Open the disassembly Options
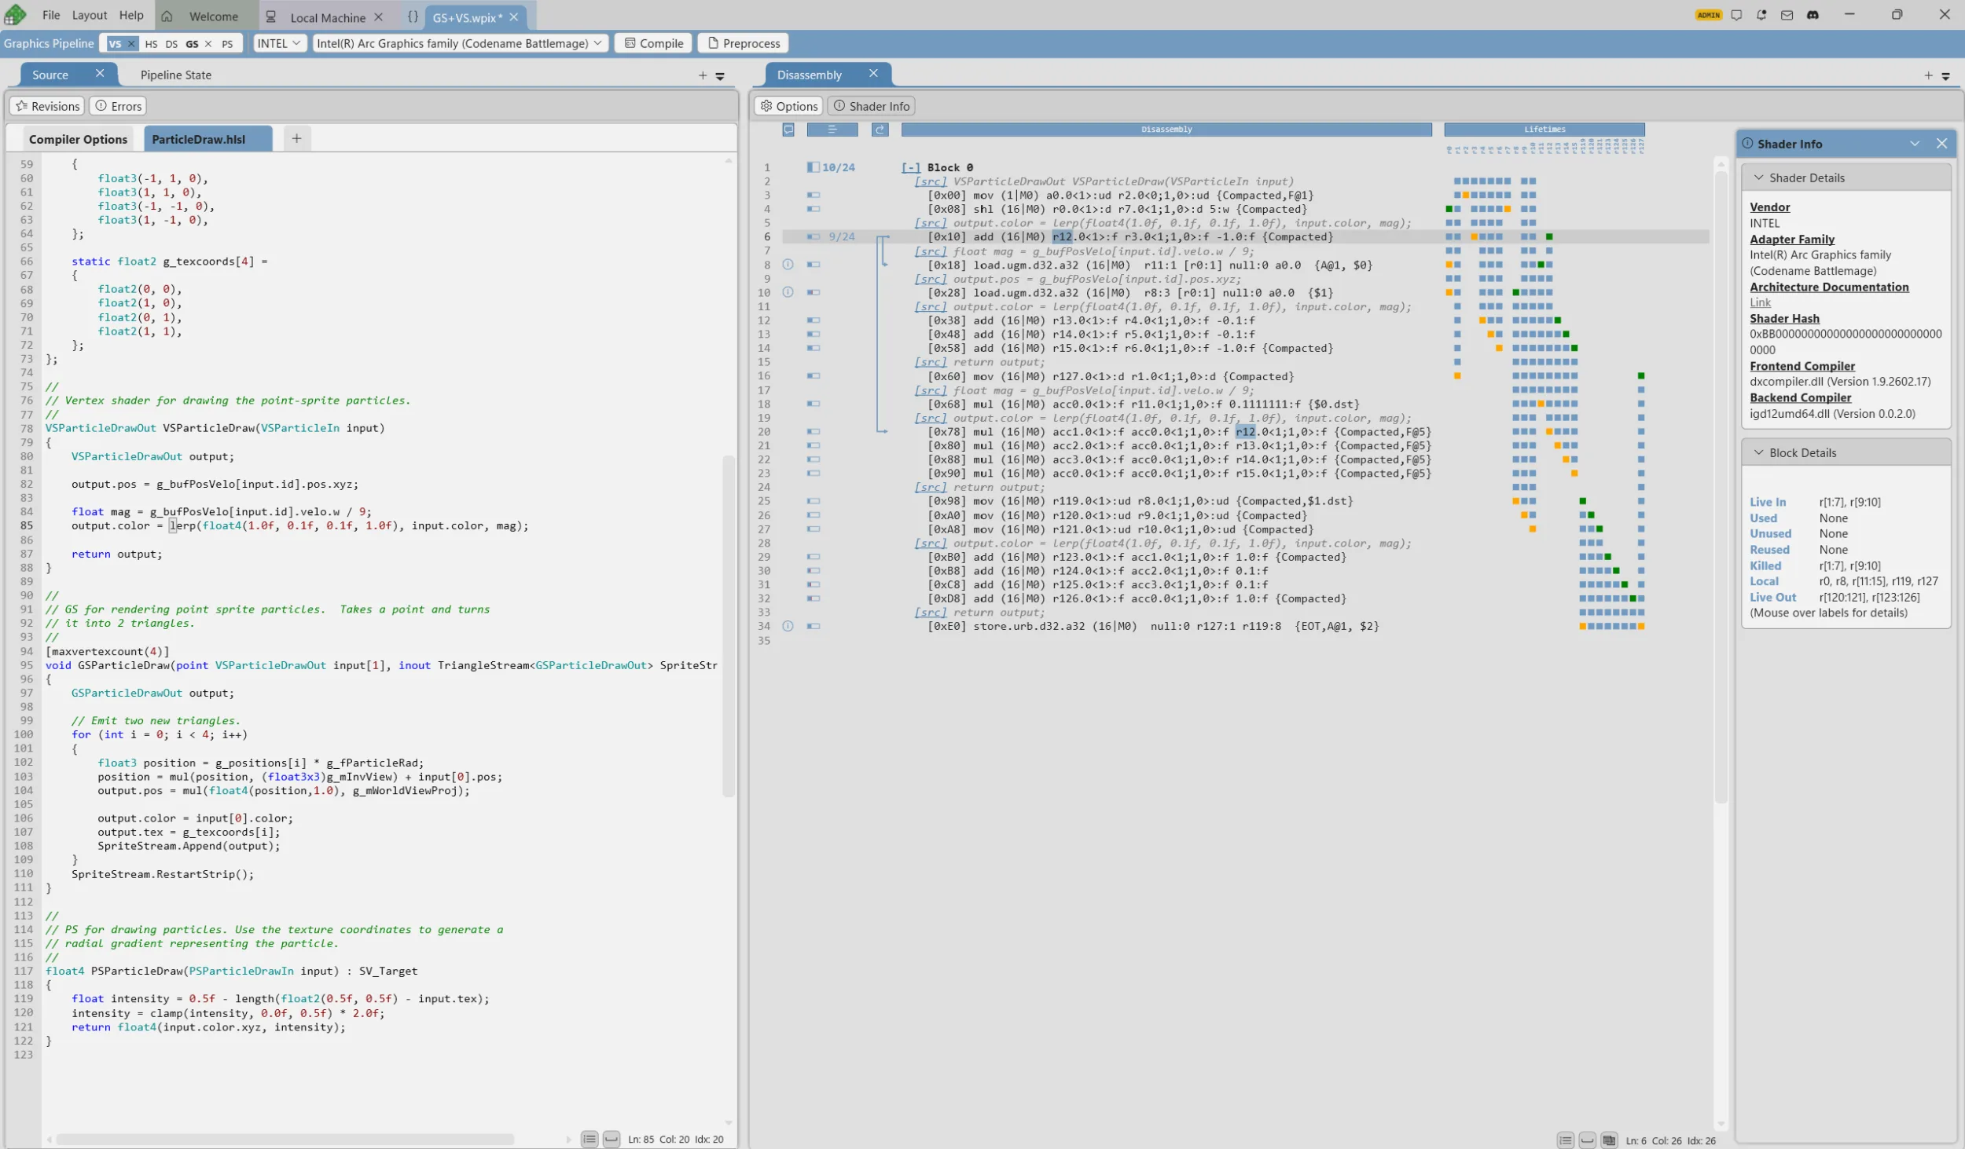The width and height of the screenshot is (1965, 1149). [x=789, y=106]
